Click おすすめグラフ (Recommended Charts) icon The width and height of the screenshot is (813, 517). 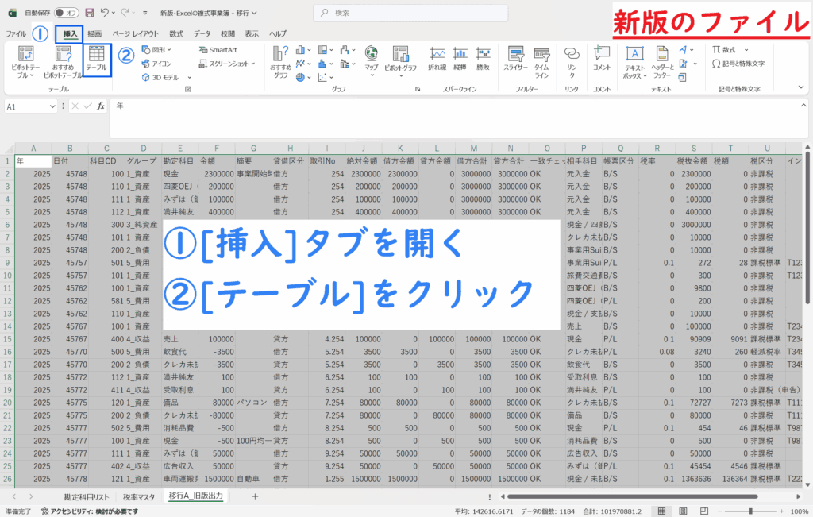(x=280, y=60)
